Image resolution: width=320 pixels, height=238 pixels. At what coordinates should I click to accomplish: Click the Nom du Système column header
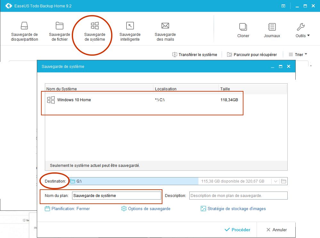tap(62, 89)
